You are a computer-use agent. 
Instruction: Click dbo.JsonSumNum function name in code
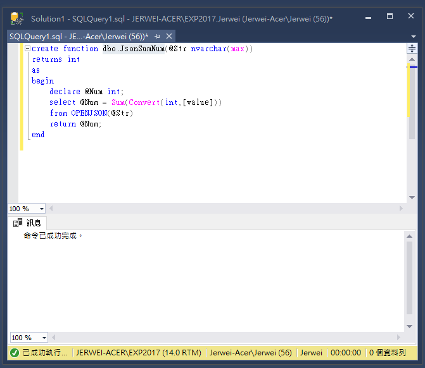pos(134,49)
